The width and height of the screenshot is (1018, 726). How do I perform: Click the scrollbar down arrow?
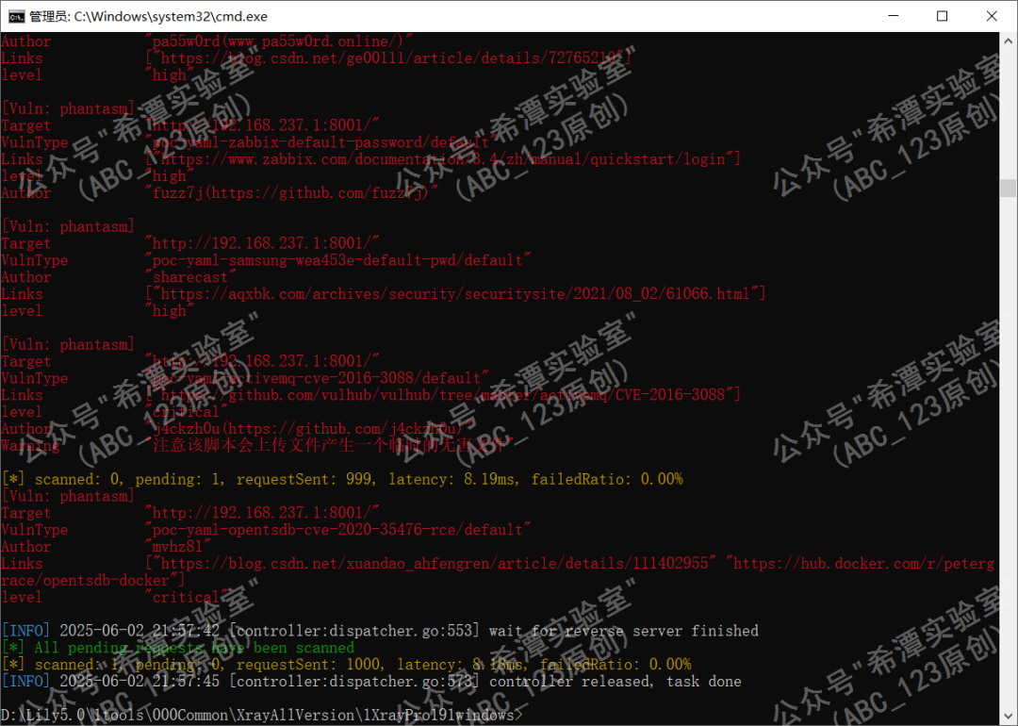coord(1008,717)
